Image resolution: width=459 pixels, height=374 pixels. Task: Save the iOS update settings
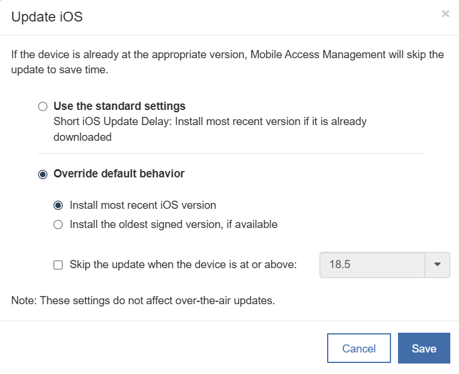(424, 348)
